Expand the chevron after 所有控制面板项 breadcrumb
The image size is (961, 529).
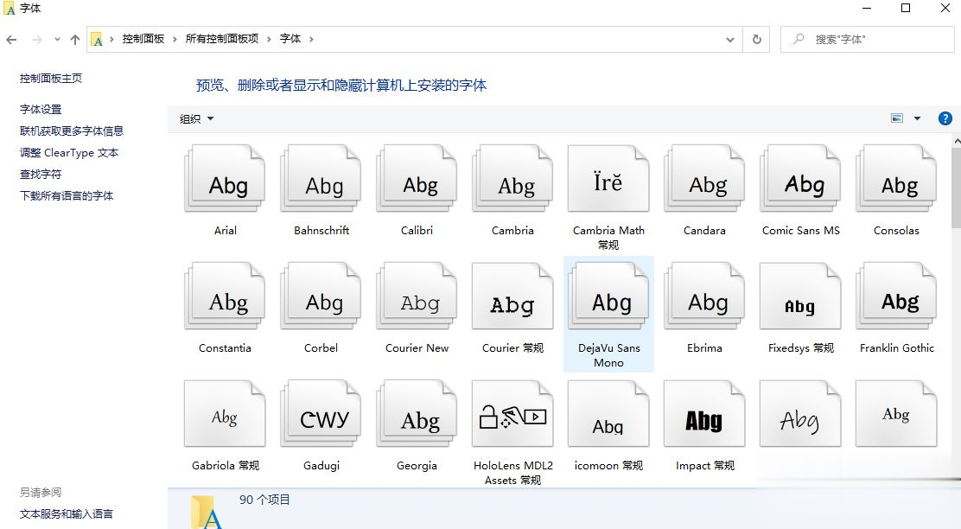[x=269, y=39]
